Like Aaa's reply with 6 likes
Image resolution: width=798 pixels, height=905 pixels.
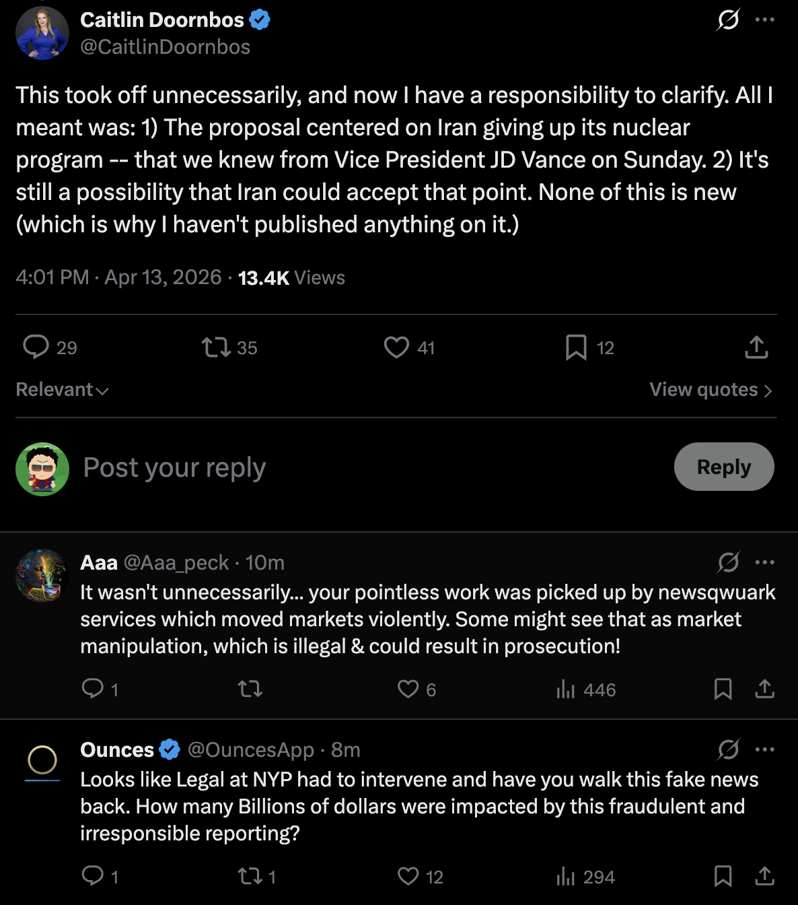point(408,689)
